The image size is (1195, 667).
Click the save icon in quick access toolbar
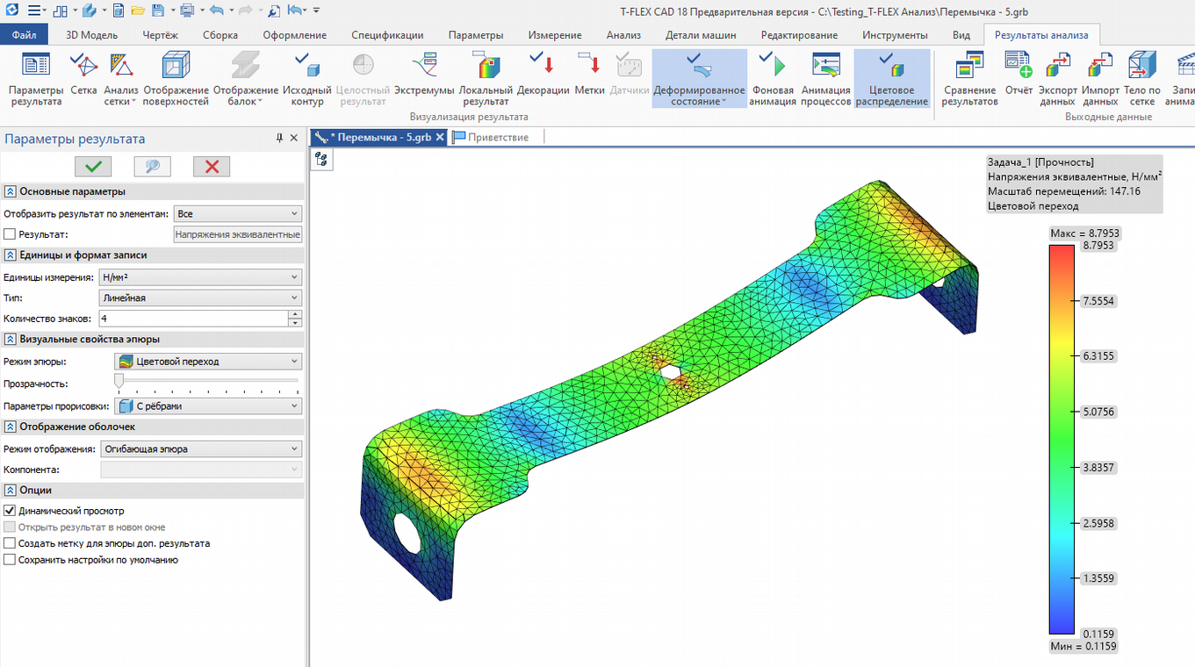pyautogui.click(x=157, y=11)
